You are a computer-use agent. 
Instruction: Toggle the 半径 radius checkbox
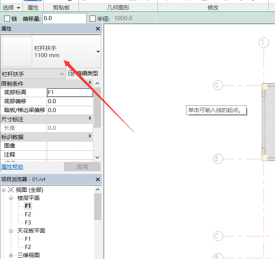pos(93,19)
